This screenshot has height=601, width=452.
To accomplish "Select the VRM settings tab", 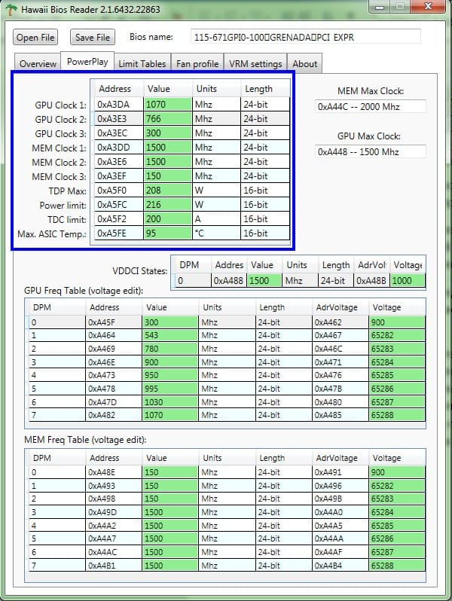I will click(x=255, y=64).
